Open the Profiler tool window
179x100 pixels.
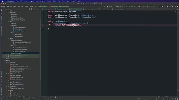tap(45, 97)
